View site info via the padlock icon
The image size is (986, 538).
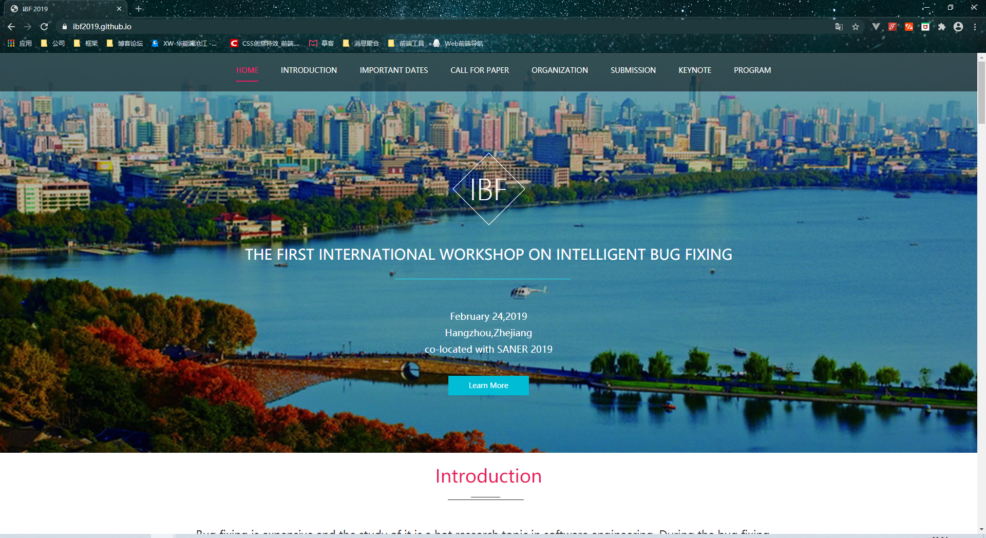[65, 27]
